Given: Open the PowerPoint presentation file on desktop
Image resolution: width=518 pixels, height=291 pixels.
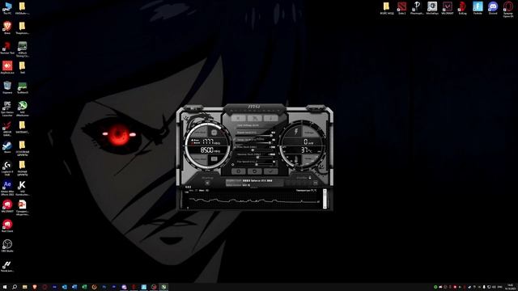Looking at the screenshot, I should click(x=22, y=207).
